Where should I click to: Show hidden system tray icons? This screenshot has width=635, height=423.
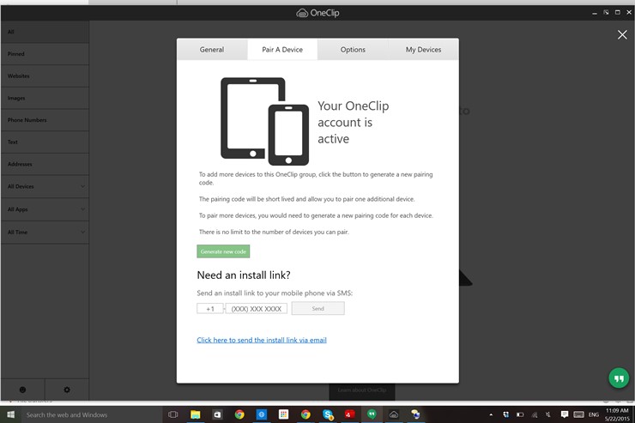(x=491, y=415)
